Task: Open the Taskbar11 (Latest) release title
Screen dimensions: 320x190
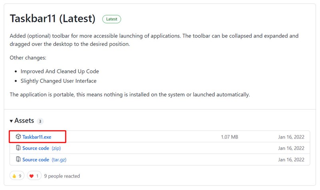Action: (52, 18)
